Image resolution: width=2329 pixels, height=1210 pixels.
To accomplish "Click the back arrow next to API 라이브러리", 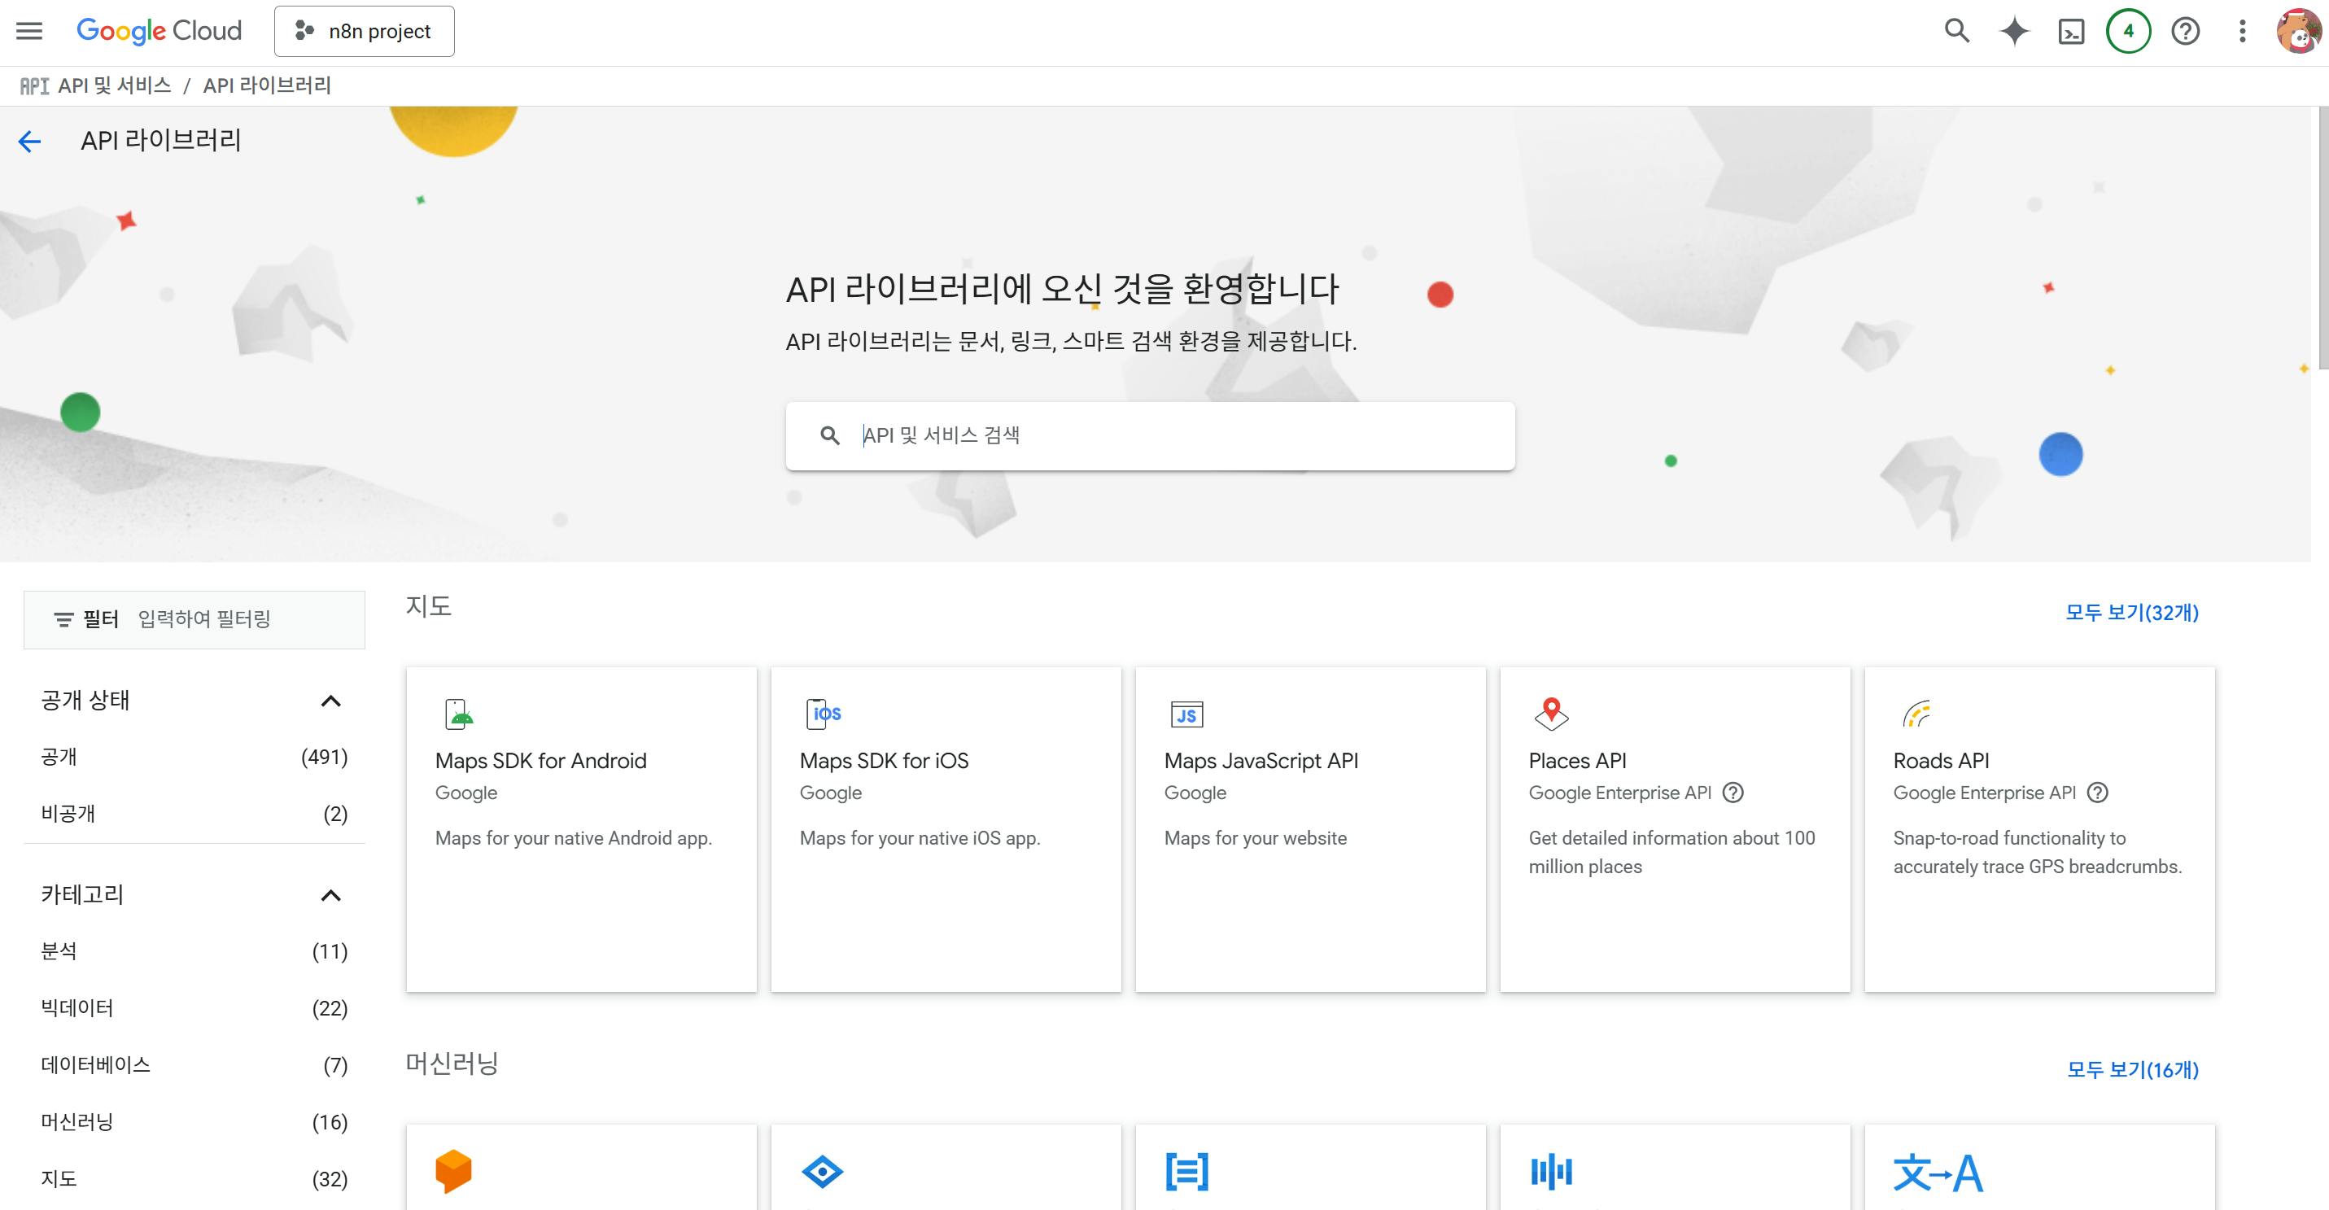I will [30, 141].
